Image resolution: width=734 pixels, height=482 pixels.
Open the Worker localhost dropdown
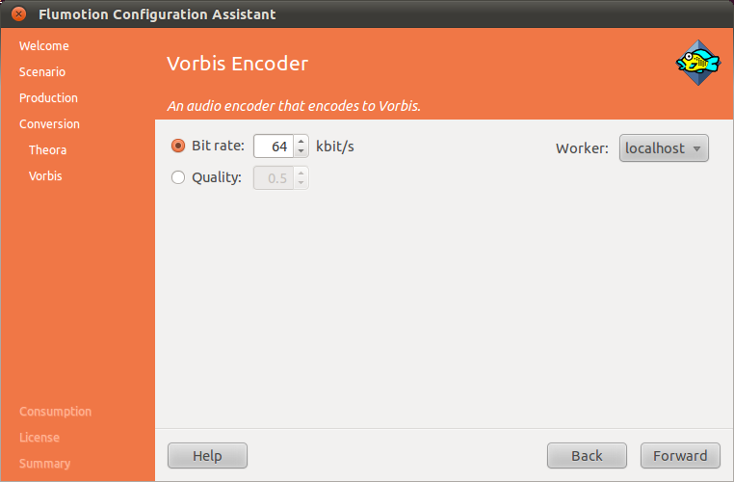coord(664,148)
